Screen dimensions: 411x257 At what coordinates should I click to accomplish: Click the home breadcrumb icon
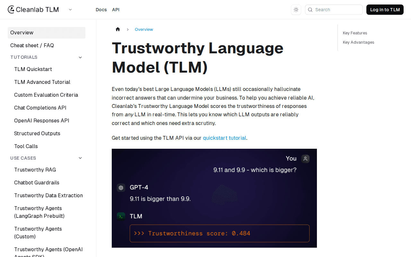point(118,29)
